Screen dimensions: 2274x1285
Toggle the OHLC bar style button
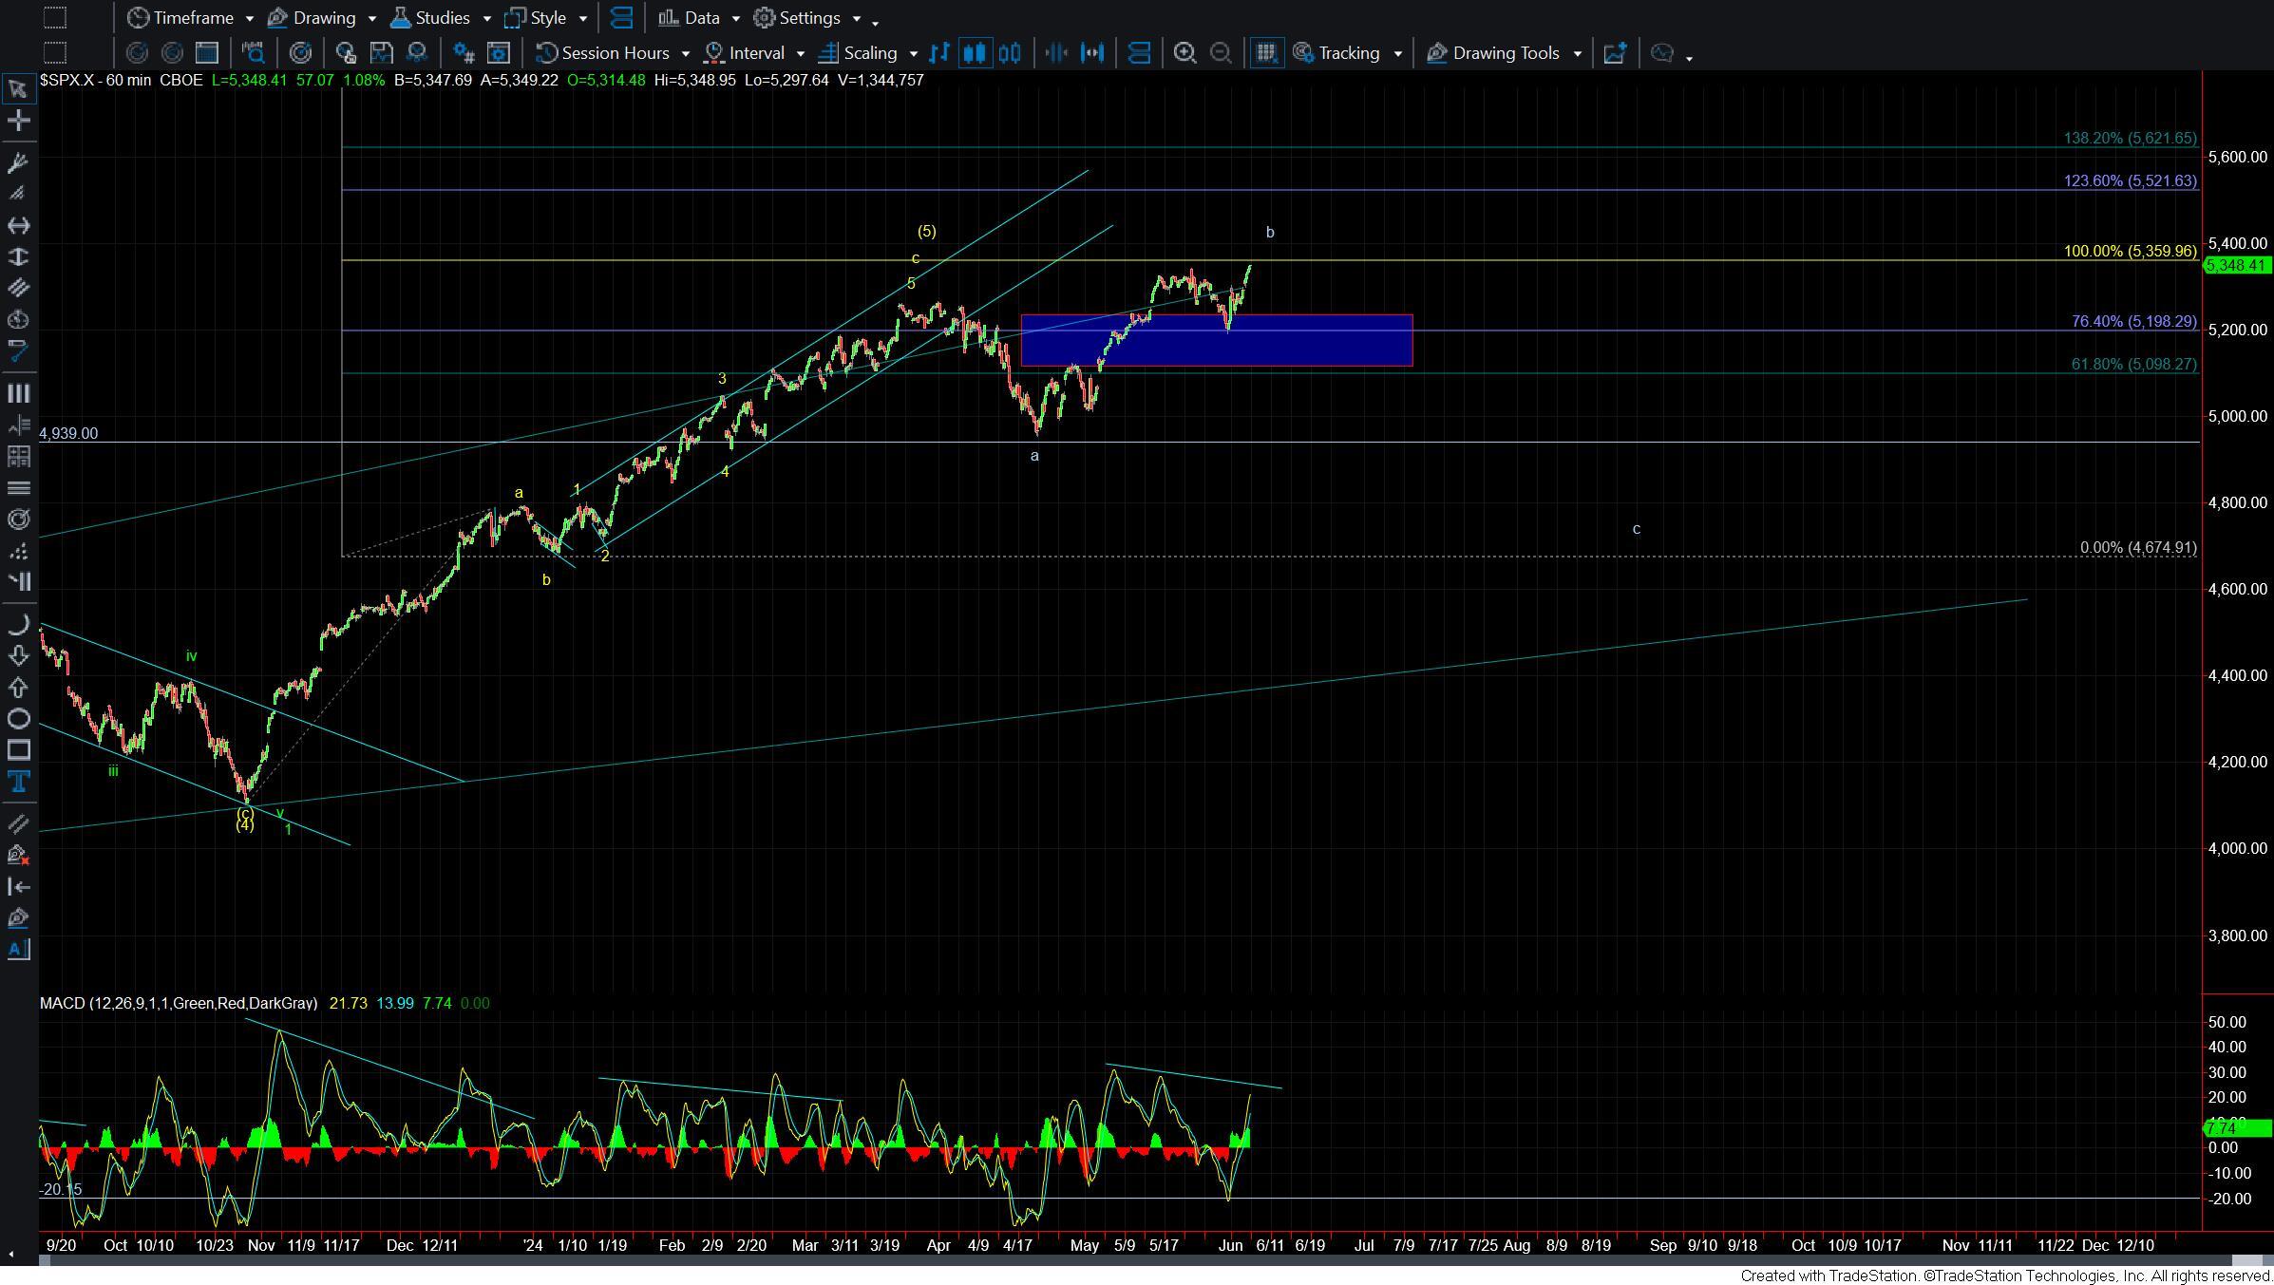939,53
